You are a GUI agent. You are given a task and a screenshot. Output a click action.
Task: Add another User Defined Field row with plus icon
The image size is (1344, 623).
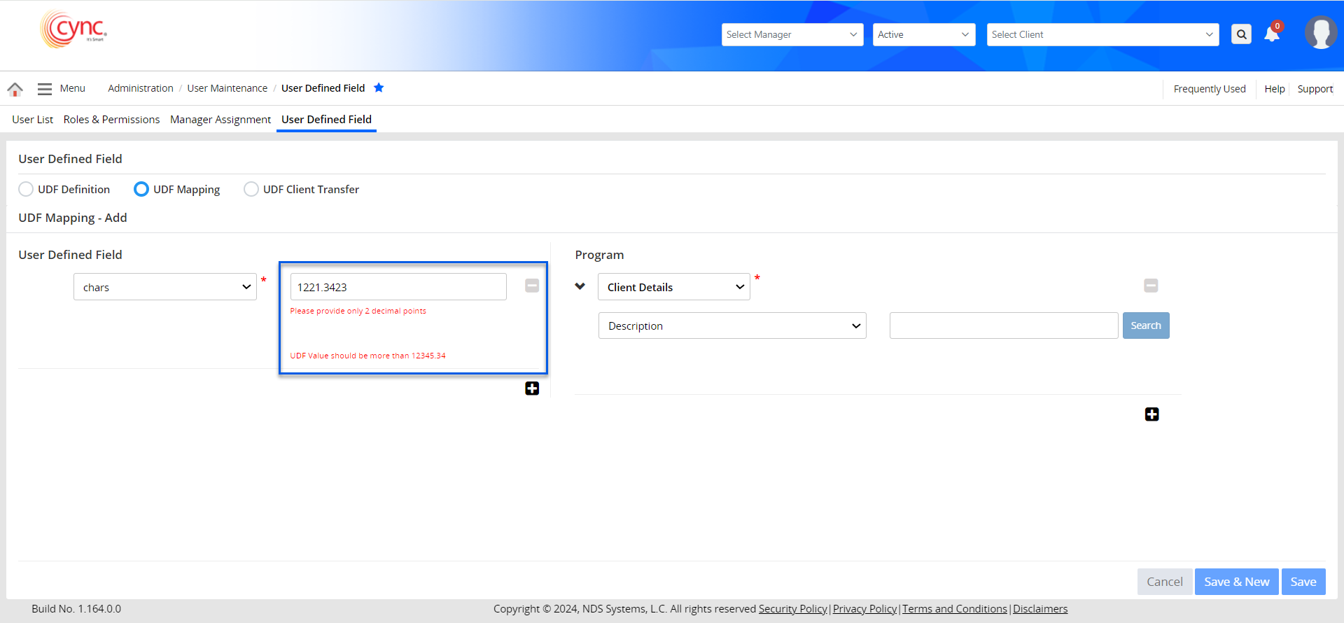click(532, 388)
